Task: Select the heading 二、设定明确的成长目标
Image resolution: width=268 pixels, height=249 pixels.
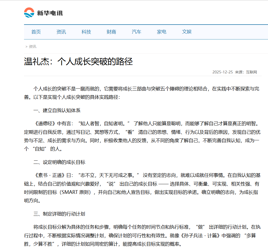Action: [x=59, y=162]
